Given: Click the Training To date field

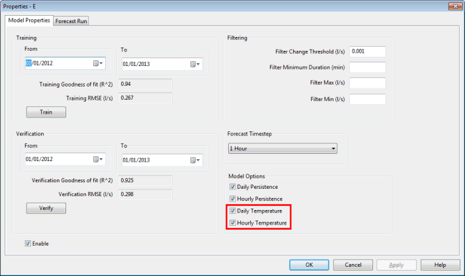Looking at the screenshot, I should point(162,64).
